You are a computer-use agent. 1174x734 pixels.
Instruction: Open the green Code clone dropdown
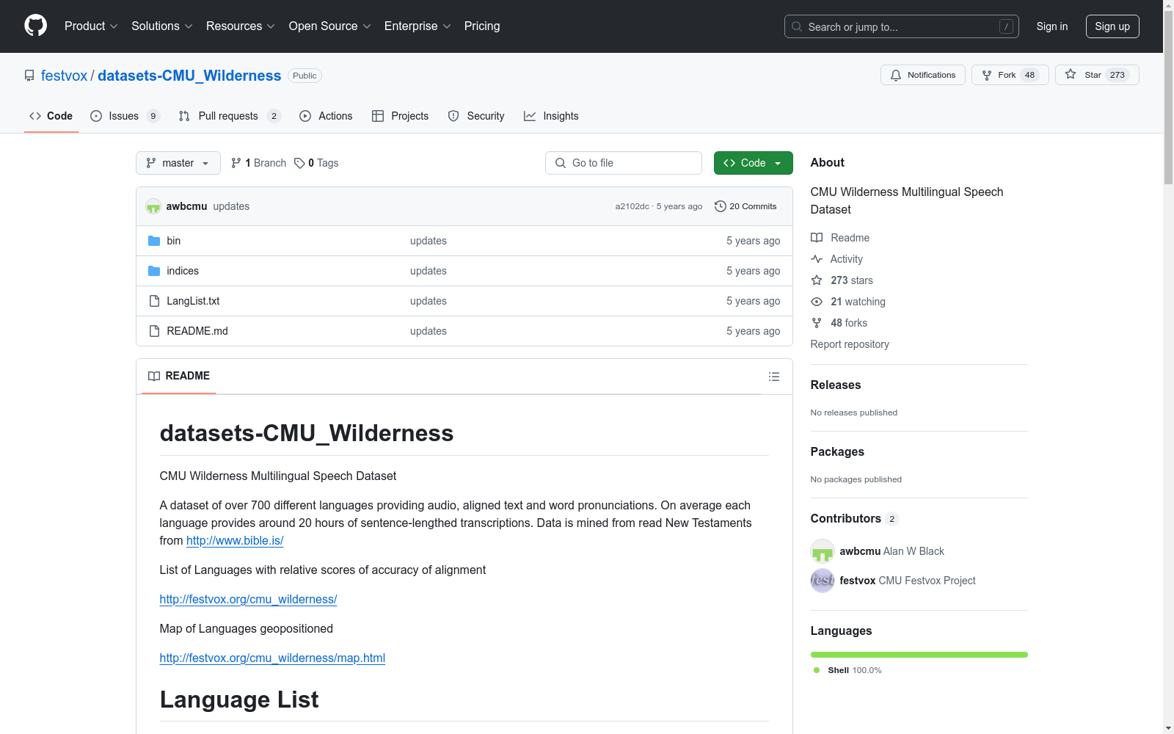pos(753,163)
